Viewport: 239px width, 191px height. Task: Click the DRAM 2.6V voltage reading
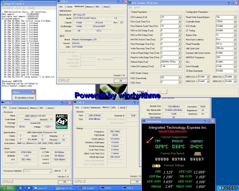169,187
